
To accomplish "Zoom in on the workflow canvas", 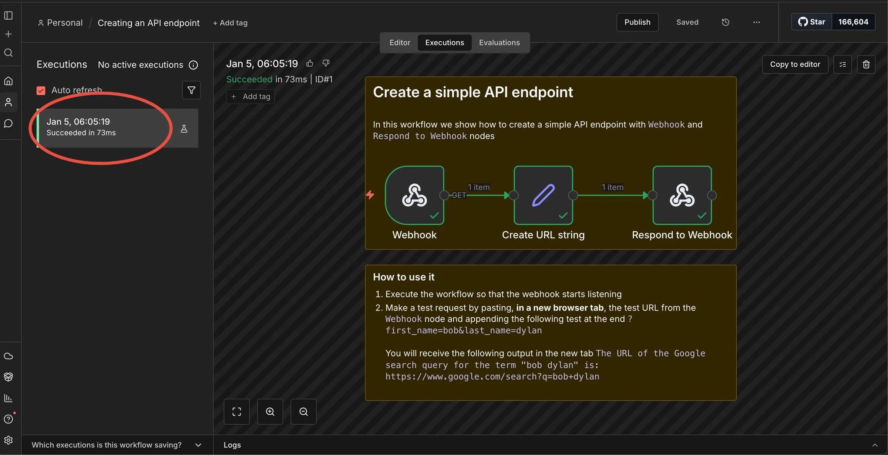I will pyautogui.click(x=270, y=412).
